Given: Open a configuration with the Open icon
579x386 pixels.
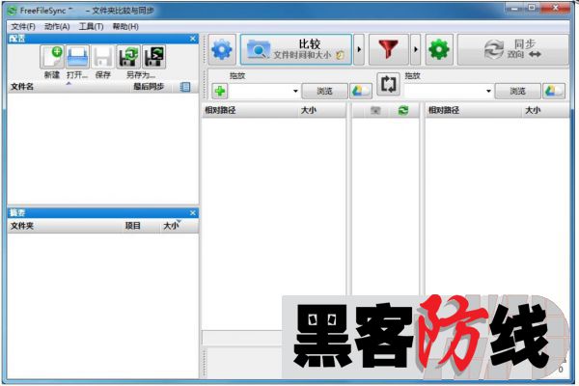Looking at the screenshot, I should pos(77,57).
